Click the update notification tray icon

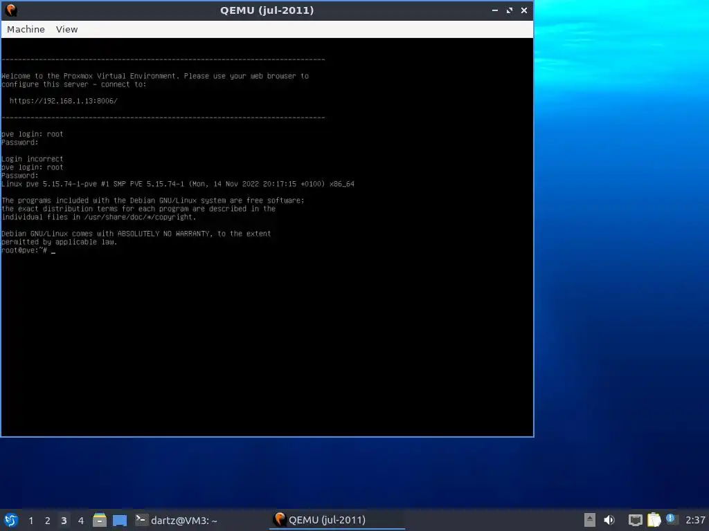click(672, 519)
